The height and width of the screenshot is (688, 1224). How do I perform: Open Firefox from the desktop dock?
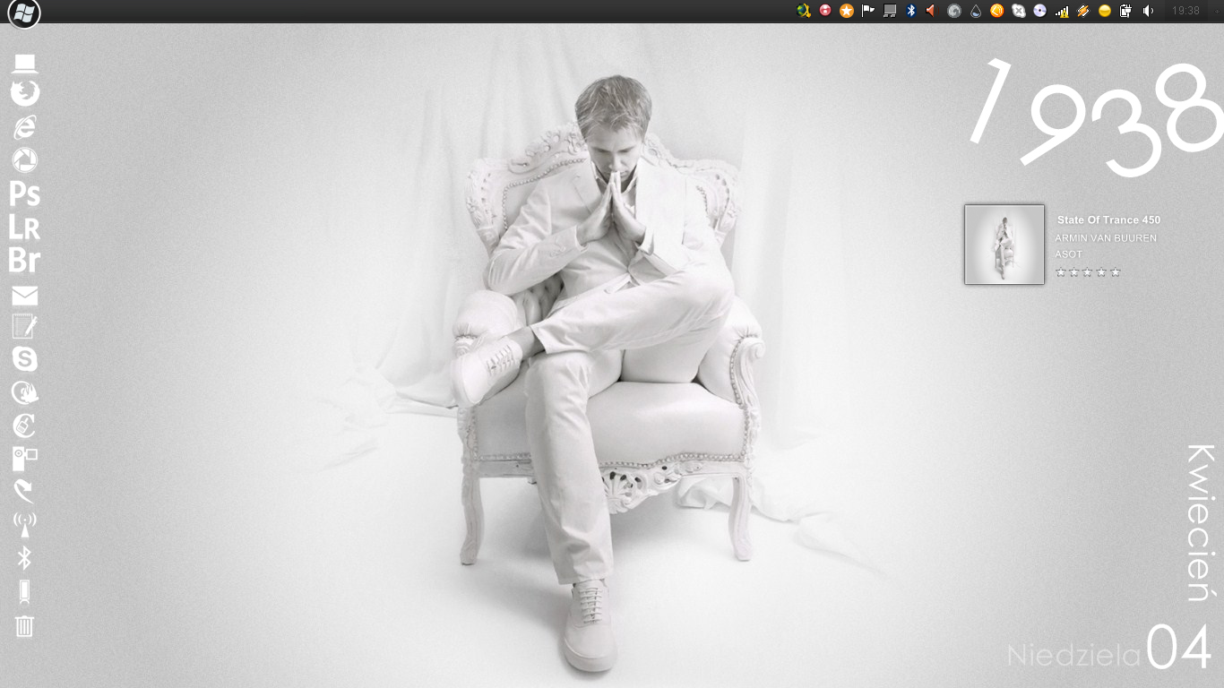(x=25, y=93)
